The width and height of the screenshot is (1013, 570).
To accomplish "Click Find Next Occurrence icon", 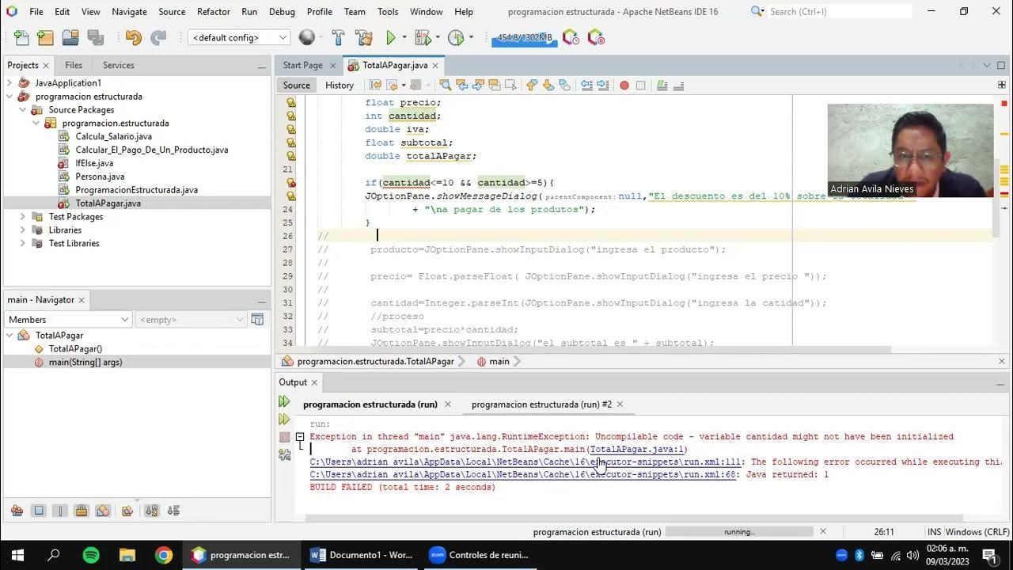I will (x=477, y=85).
